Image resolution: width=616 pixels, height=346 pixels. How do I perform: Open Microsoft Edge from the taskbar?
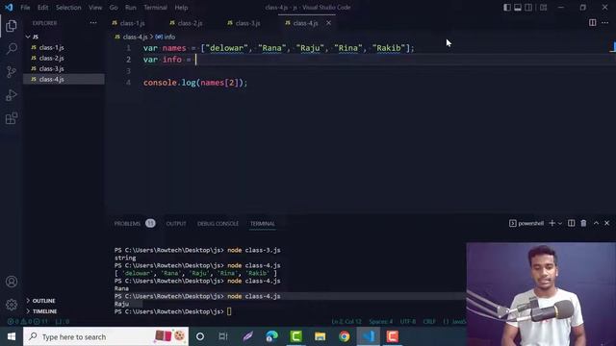(x=271, y=336)
